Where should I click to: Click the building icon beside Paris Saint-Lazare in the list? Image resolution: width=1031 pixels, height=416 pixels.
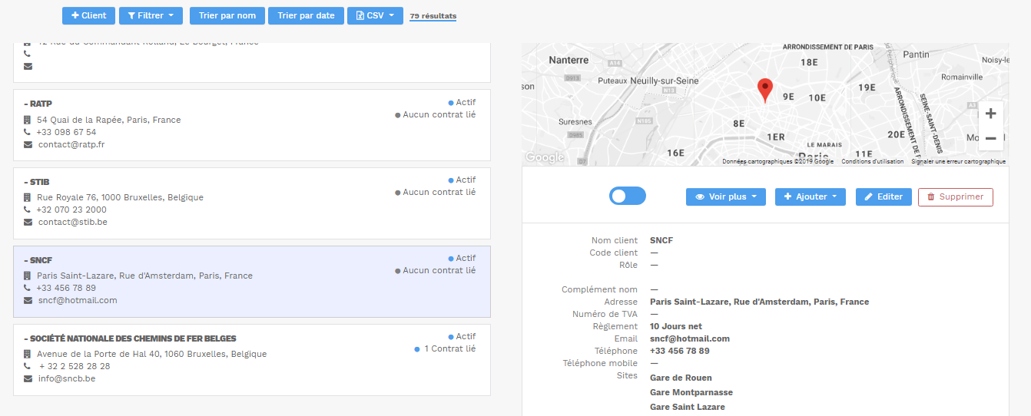pos(28,276)
